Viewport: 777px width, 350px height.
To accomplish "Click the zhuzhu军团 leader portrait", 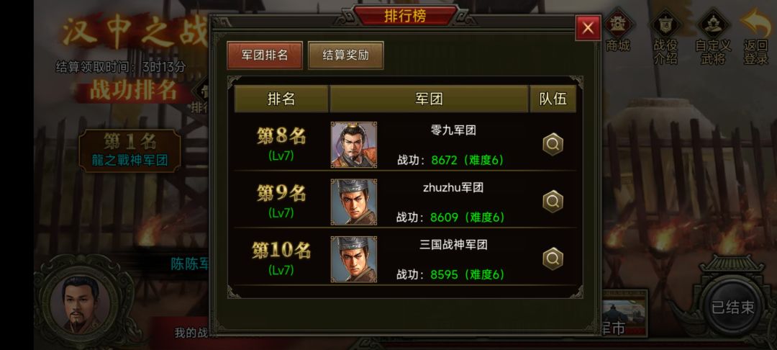I will pyautogui.click(x=354, y=202).
